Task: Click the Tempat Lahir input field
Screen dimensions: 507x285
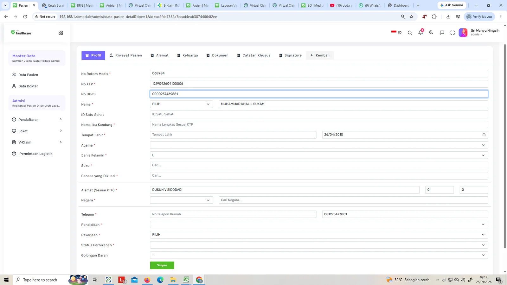Action: (233, 135)
